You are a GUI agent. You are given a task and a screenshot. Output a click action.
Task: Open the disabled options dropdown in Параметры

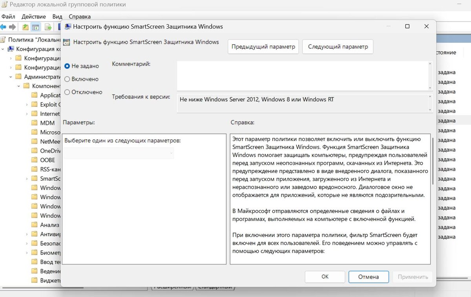[119, 153]
